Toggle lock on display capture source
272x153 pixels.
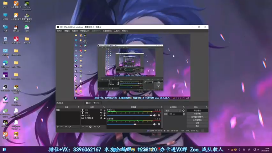click(x=104, y=118)
